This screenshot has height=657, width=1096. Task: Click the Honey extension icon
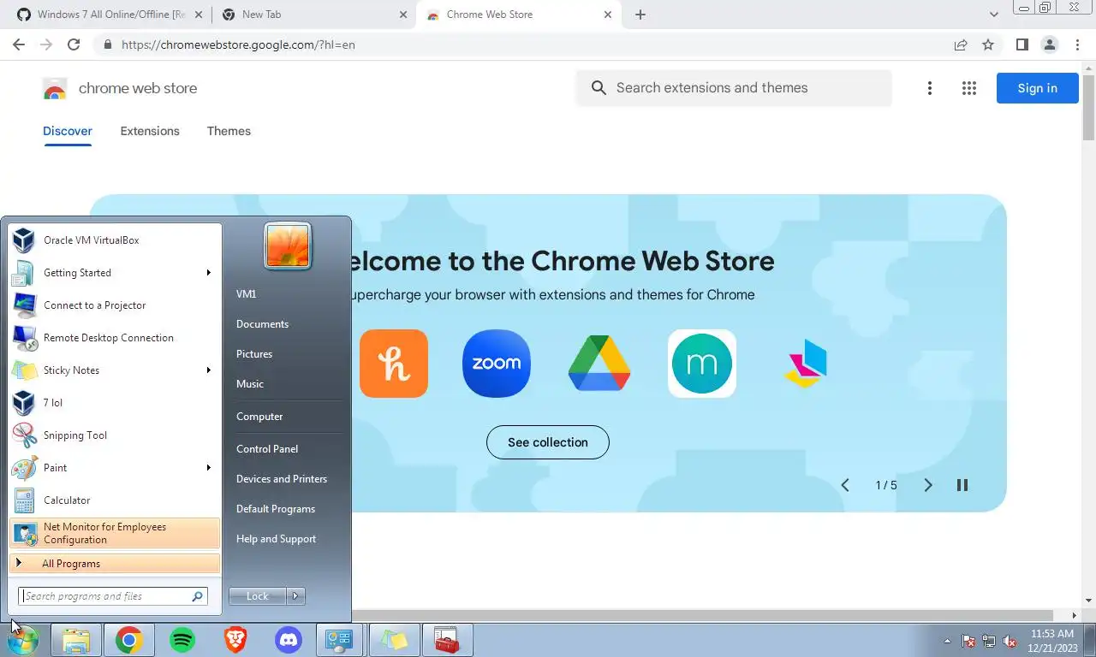[x=394, y=364]
